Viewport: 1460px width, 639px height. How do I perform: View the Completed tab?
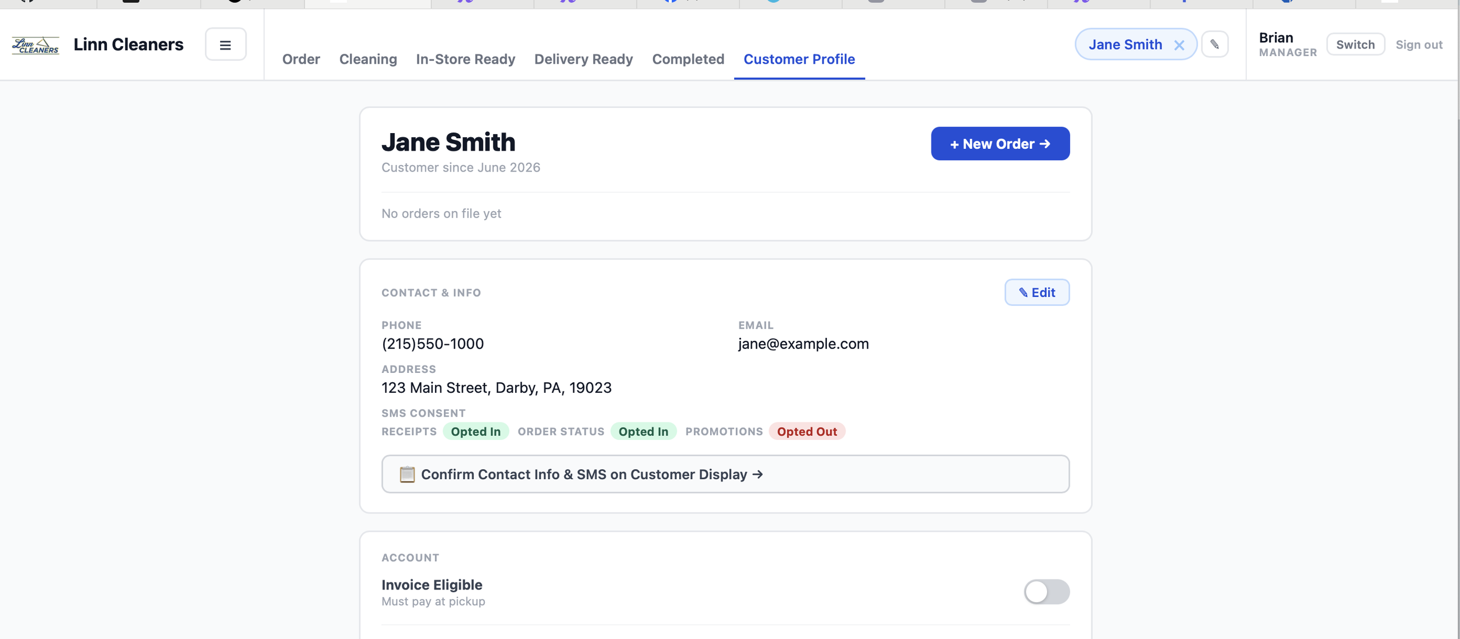click(688, 59)
